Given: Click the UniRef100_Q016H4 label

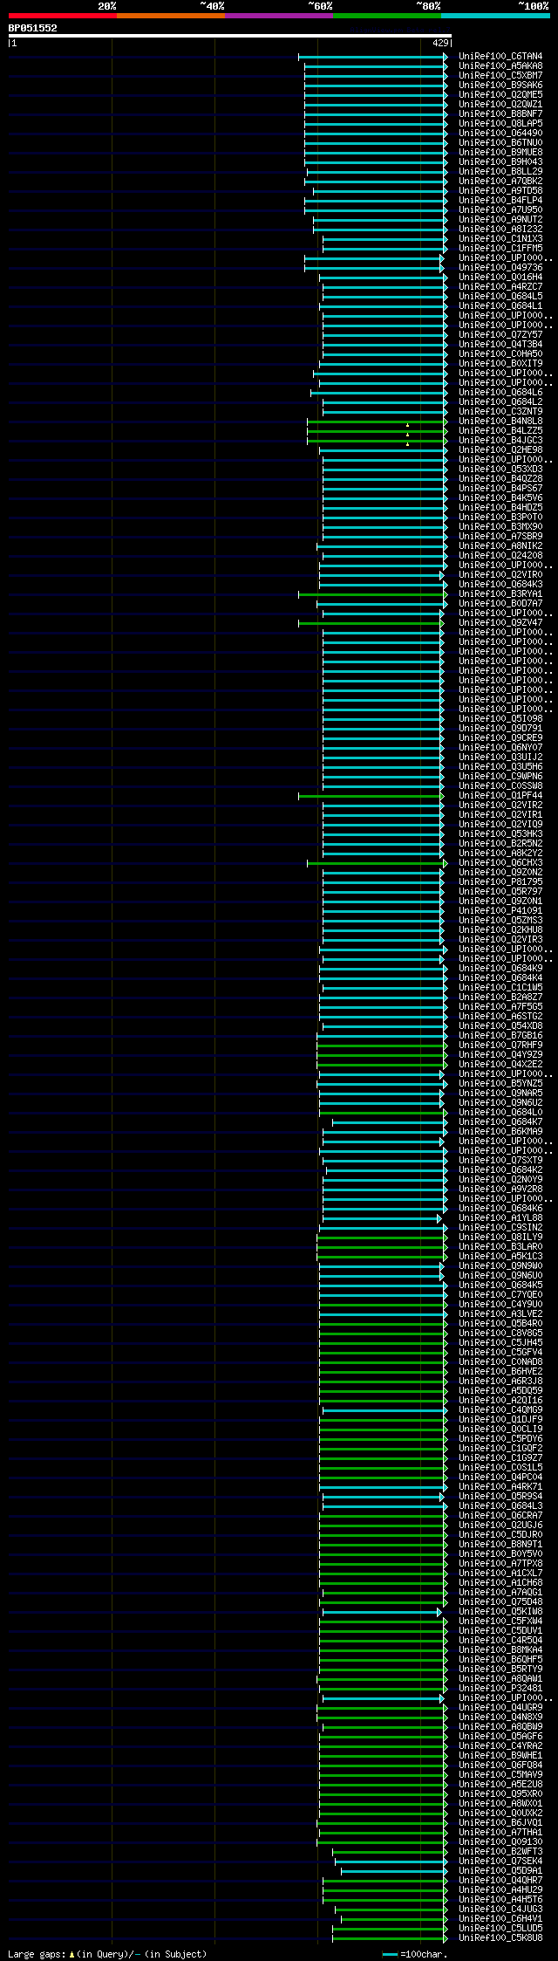Looking at the screenshot, I should click(x=500, y=278).
